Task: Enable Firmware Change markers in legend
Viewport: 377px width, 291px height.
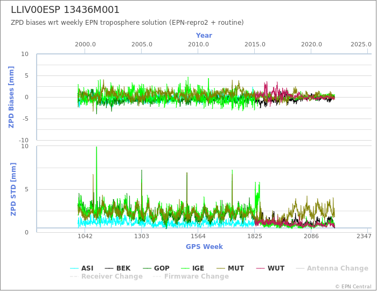Action: (x=191, y=276)
